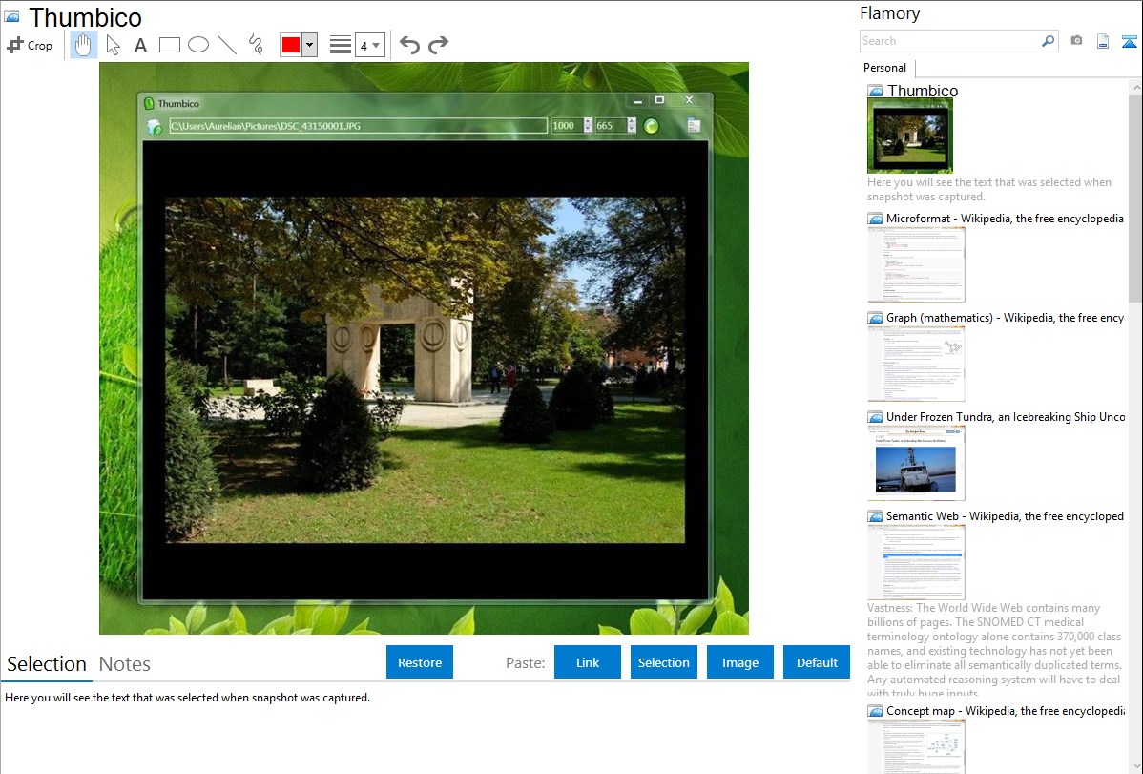Choose the arrow pointer tool
1143x774 pixels.
[x=113, y=45]
